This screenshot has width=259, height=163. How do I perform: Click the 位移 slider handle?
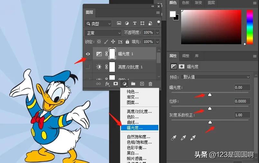[x=209, y=108]
